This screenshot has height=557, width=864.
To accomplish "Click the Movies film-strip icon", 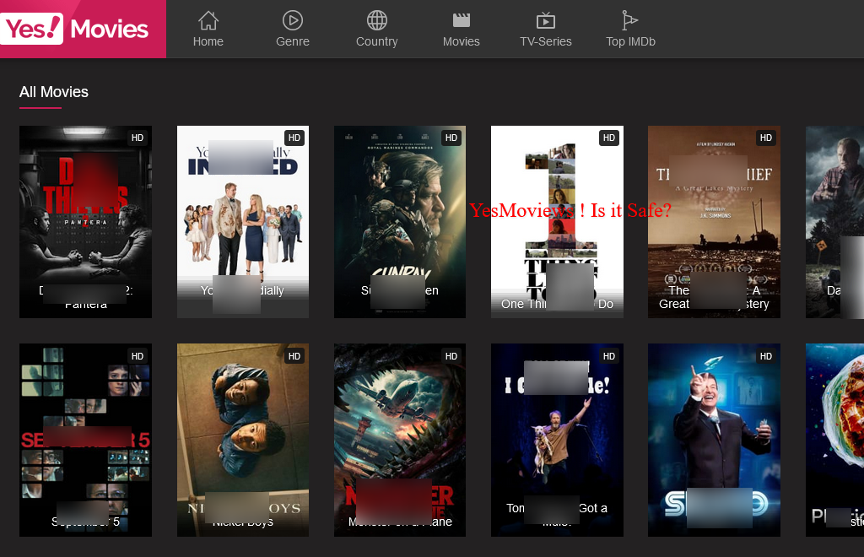I will point(461,19).
